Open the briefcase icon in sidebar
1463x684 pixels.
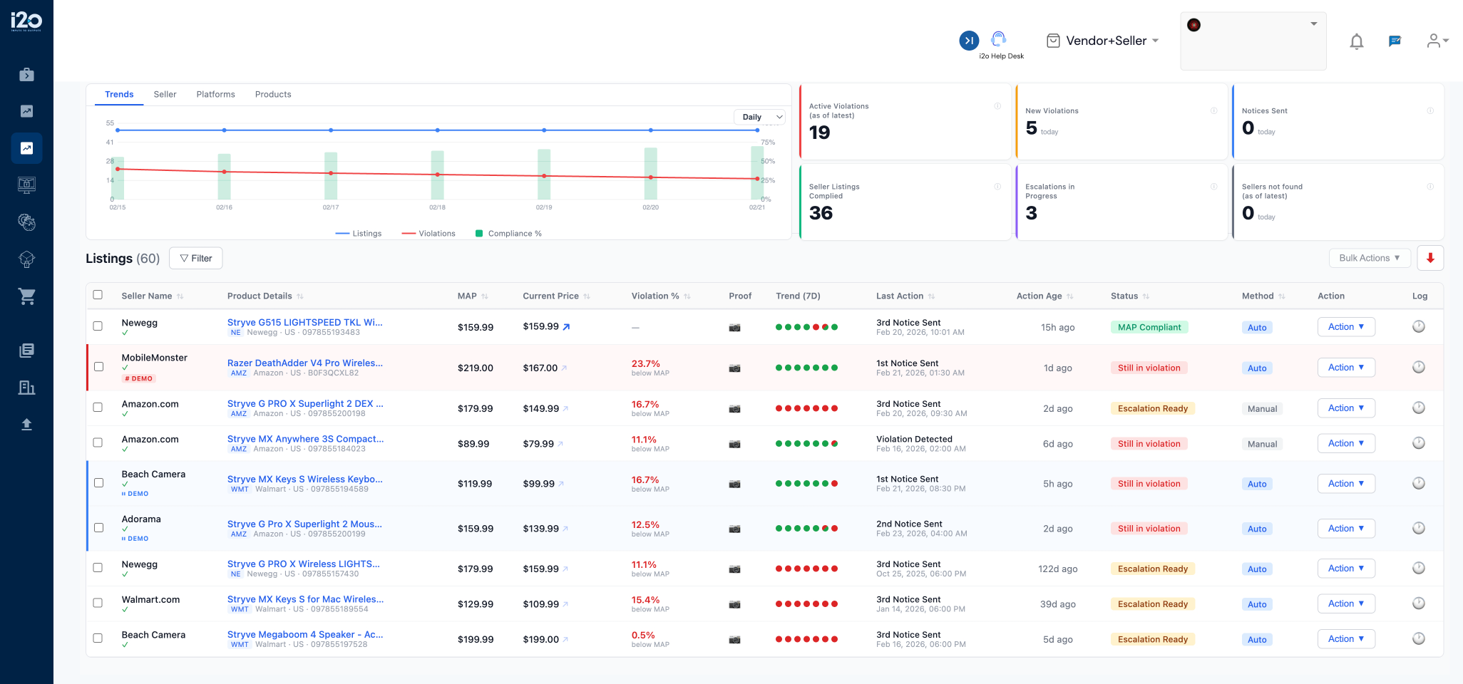[x=26, y=74]
